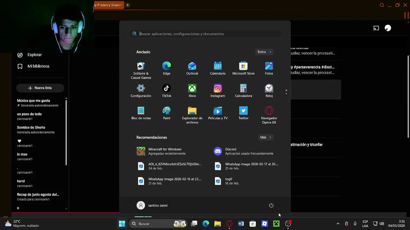Click the cast icon in browser page
Screen dimensions: 410x230
(x=376, y=28)
